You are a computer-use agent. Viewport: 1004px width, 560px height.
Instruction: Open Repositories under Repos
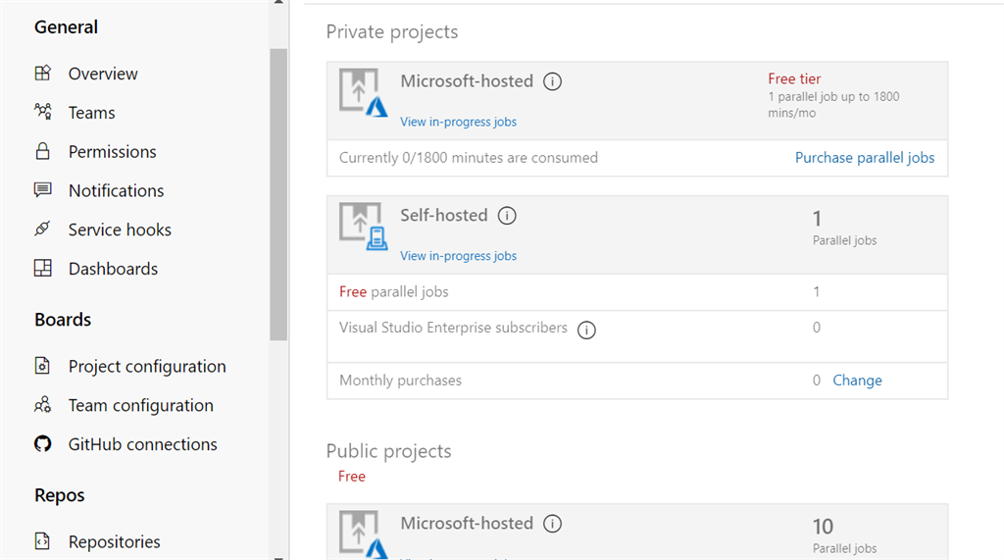pos(114,542)
